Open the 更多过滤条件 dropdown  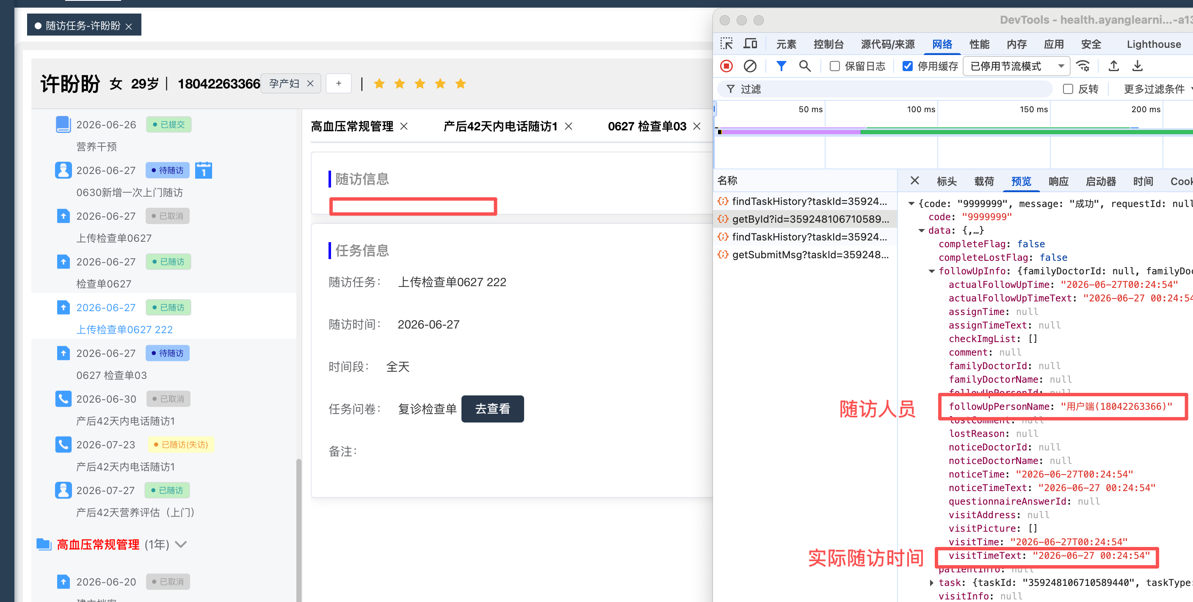(1157, 89)
